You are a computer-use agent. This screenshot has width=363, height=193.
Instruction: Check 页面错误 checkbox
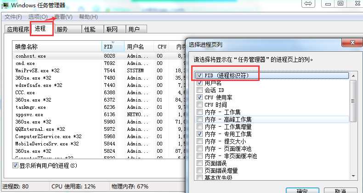point(199,163)
